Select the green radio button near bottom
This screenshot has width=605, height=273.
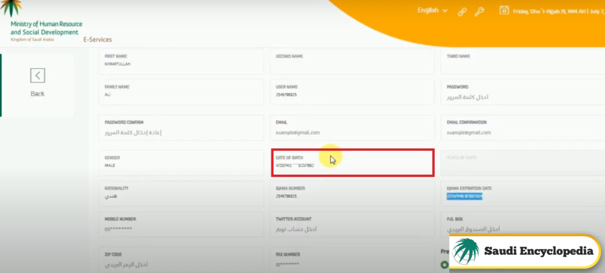(444, 265)
